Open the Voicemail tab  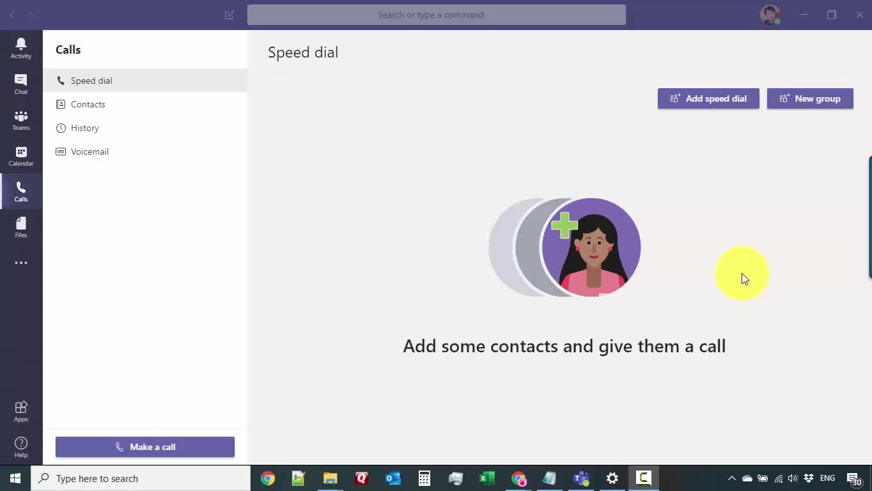[90, 152]
